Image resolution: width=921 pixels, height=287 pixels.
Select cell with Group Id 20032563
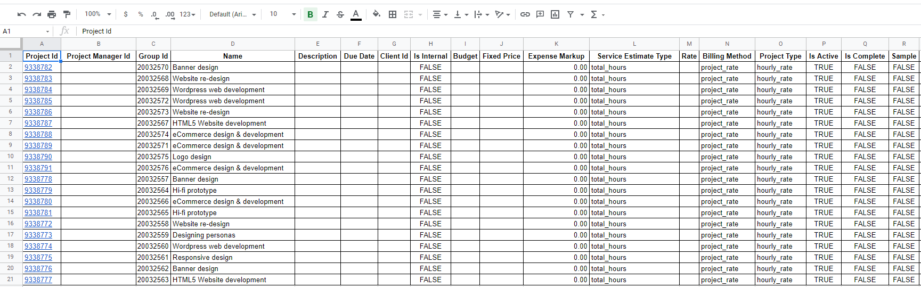pos(153,280)
